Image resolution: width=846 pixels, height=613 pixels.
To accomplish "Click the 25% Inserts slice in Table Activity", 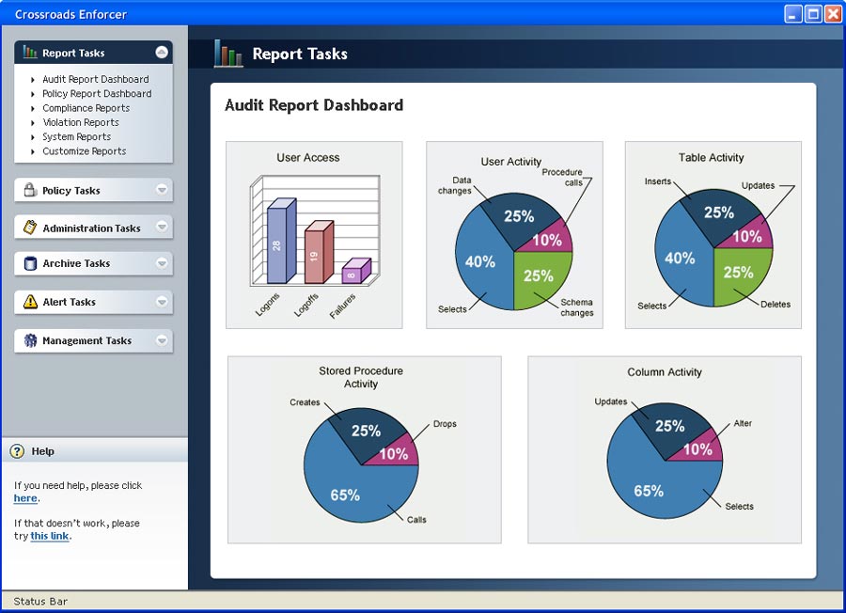I will (x=719, y=212).
